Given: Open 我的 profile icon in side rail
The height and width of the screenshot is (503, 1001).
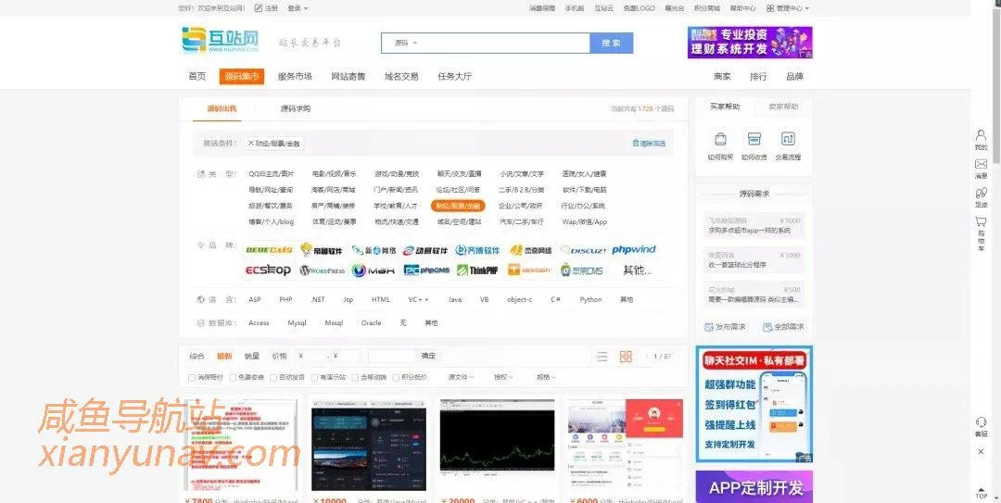Looking at the screenshot, I should click(981, 135).
